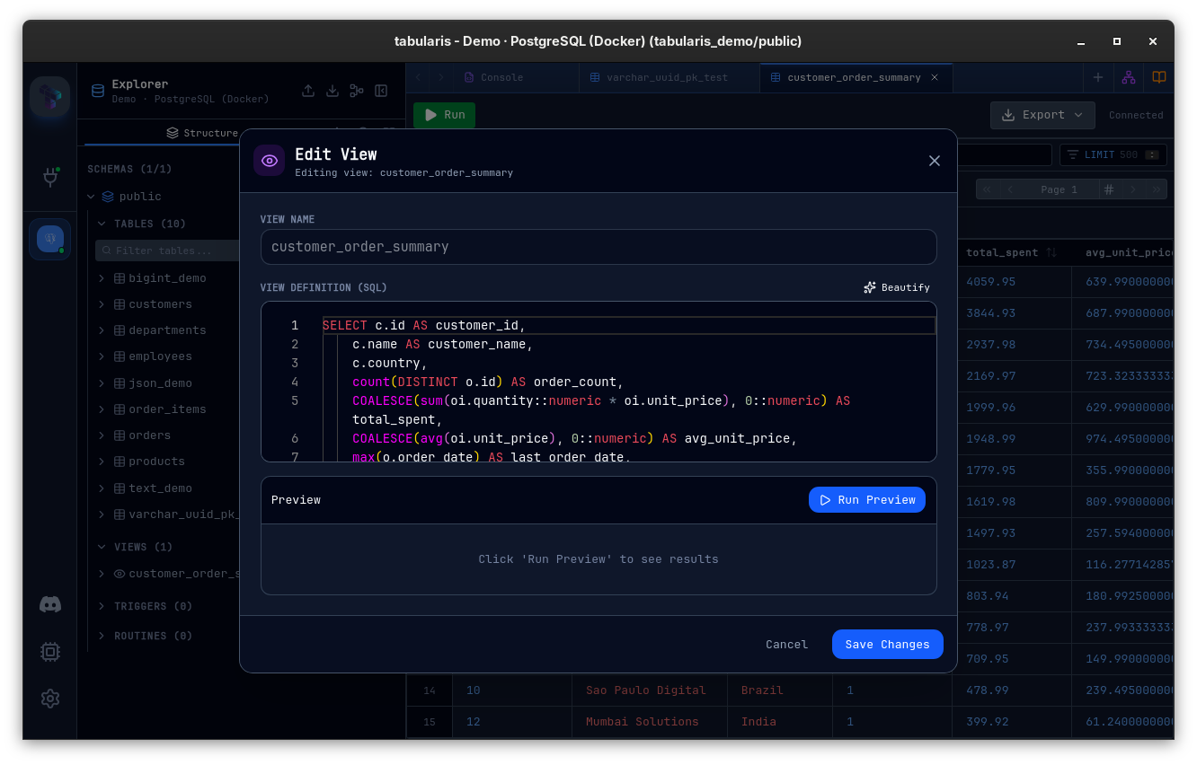This screenshot has height=765, width=1197.
Task: Collapse the public schema chevron
Action: [x=91, y=197]
